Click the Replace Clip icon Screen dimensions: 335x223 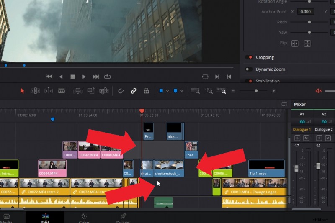pyautogui.click(x=104, y=91)
